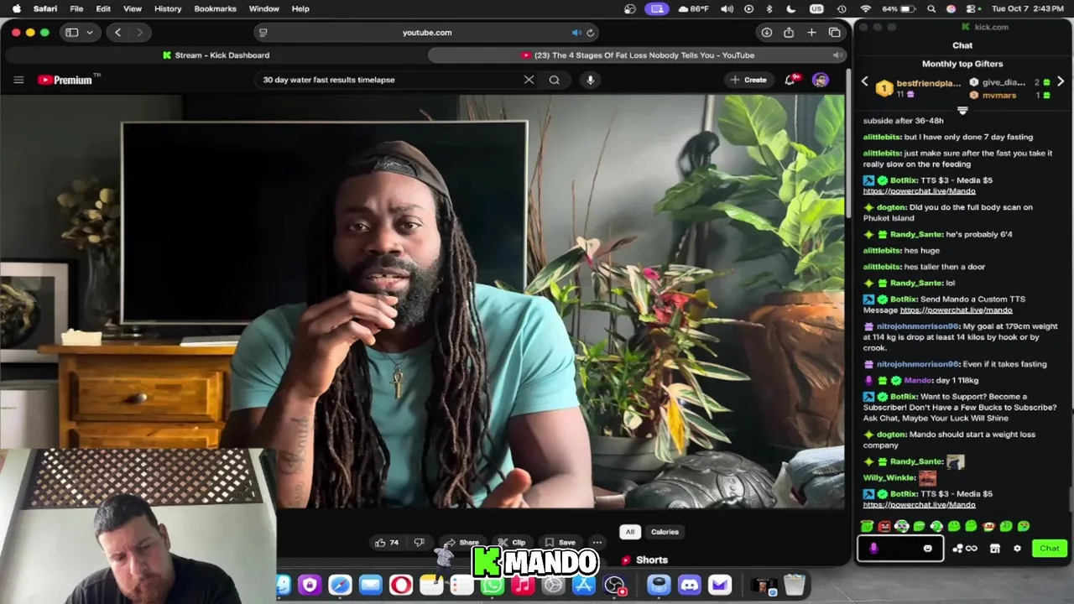Open YouTube Create button
Screen dimensions: 1074x604
coord(748,80)
